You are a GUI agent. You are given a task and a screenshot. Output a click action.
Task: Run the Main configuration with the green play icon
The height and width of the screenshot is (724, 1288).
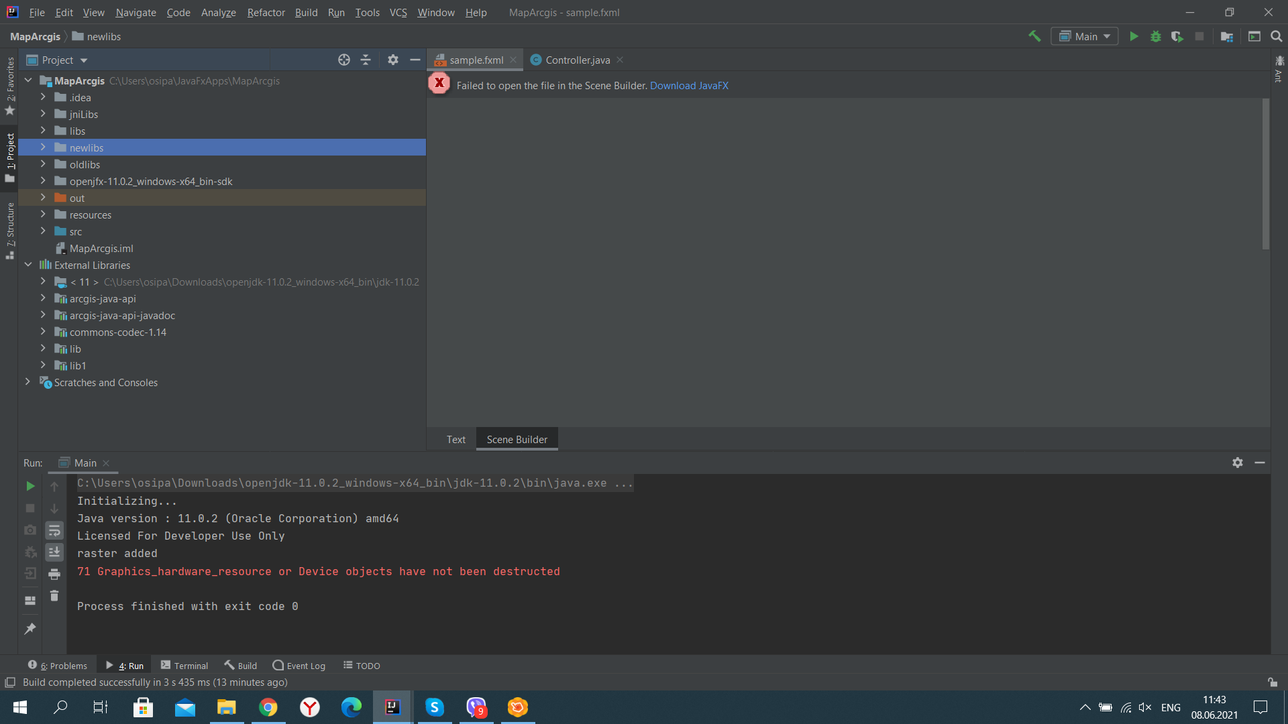(1134, 36)
